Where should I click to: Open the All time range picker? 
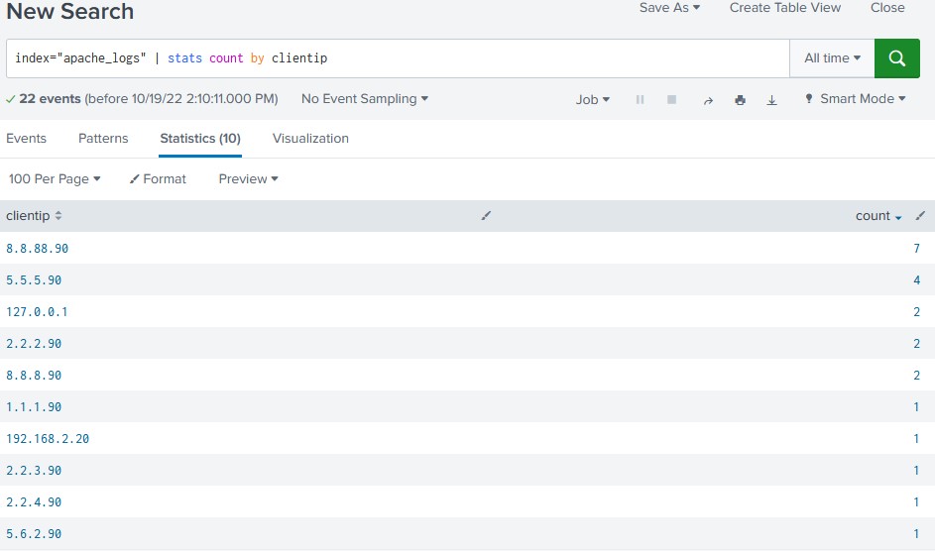[832, 58]
